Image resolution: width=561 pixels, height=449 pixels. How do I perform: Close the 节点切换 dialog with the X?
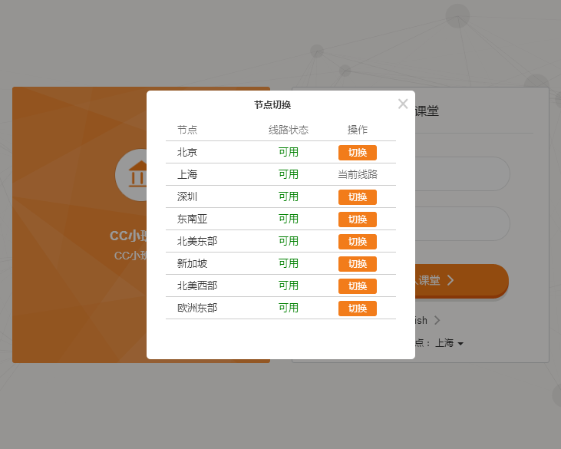[x=403, y=104]
